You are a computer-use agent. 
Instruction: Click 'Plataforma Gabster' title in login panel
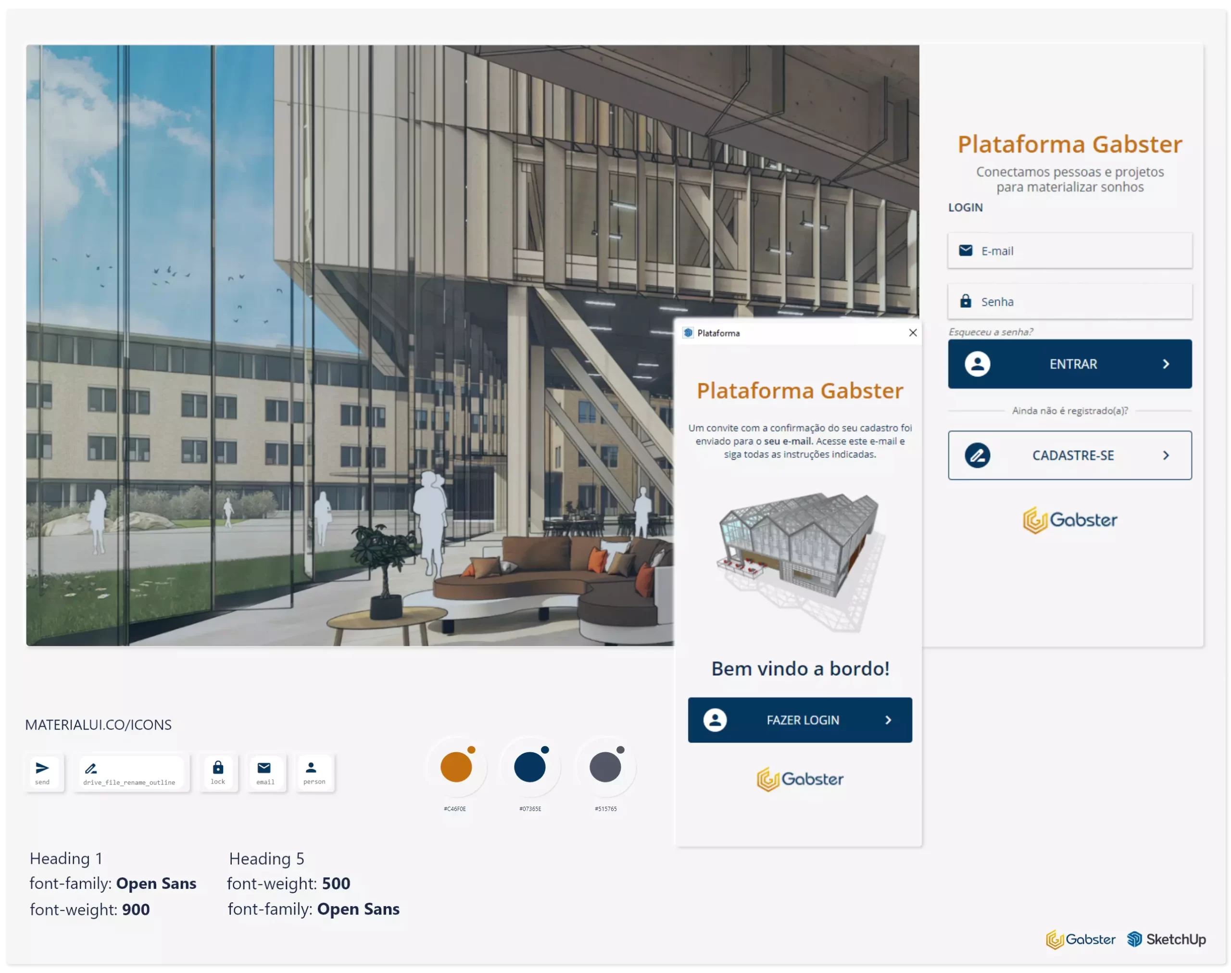[x=1069, y=144]
